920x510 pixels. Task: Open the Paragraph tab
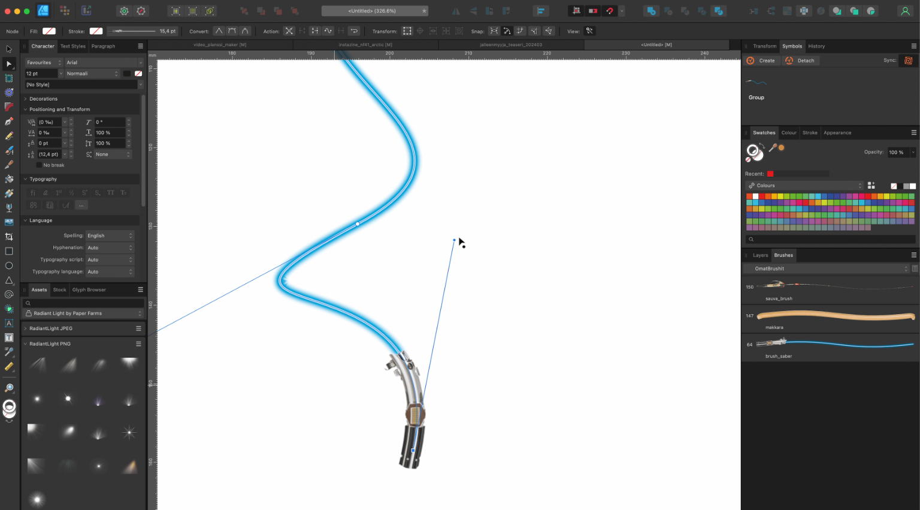103,46
